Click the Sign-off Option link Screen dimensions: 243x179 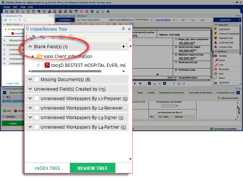[163, 20]
